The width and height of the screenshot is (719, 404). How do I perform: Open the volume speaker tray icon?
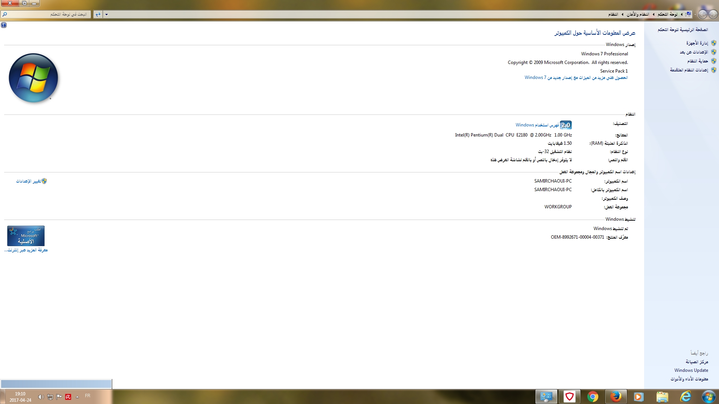[41, 397]
